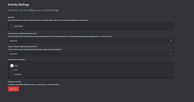Image resolution: width=194 pixels, height=102 pixels.
Task: Check the iOS platform checkbox
Action: pyautogui.click(x=12, y=70)
